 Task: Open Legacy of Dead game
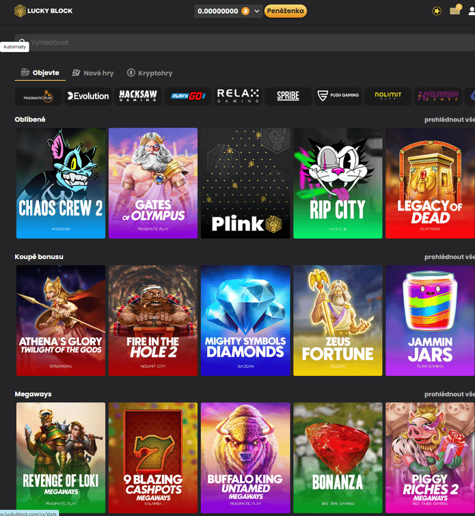click(x=430, y=183)
